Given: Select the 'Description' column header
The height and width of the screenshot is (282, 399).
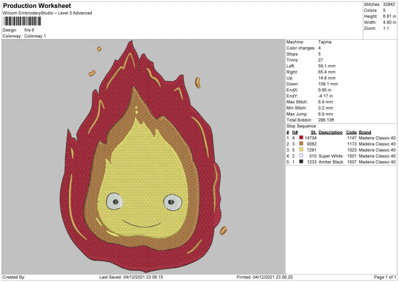Looking at the screenshot, I should pyautogui.click(x=331, y=132).
